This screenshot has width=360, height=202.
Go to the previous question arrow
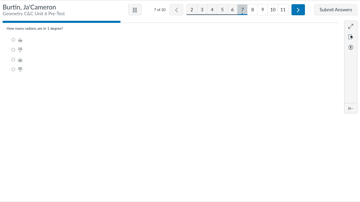[x=176, y=10]
